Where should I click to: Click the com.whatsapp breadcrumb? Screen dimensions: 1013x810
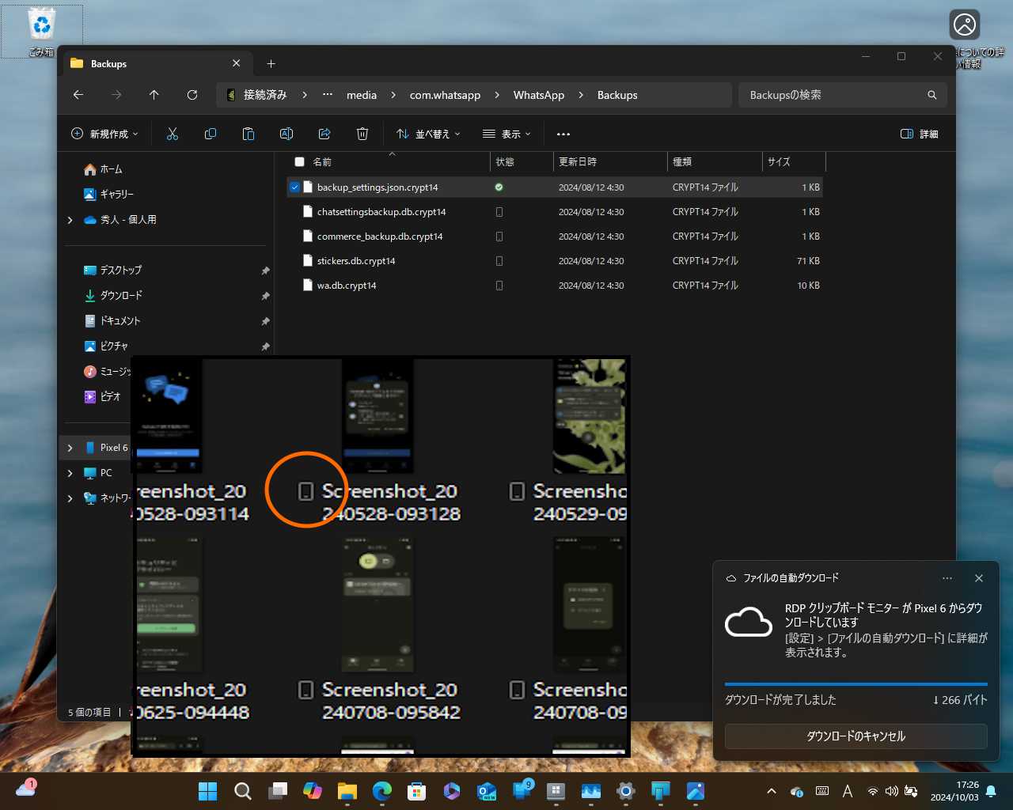tap(445, 95)
